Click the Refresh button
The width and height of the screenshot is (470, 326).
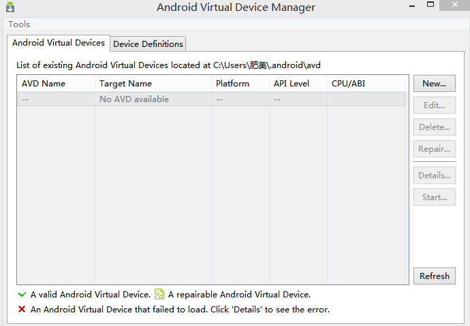(434, 276)
